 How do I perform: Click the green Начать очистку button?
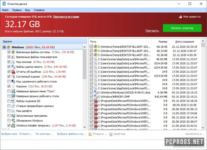(x=182, y=28)
